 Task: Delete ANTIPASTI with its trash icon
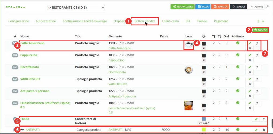click(264, 130)
